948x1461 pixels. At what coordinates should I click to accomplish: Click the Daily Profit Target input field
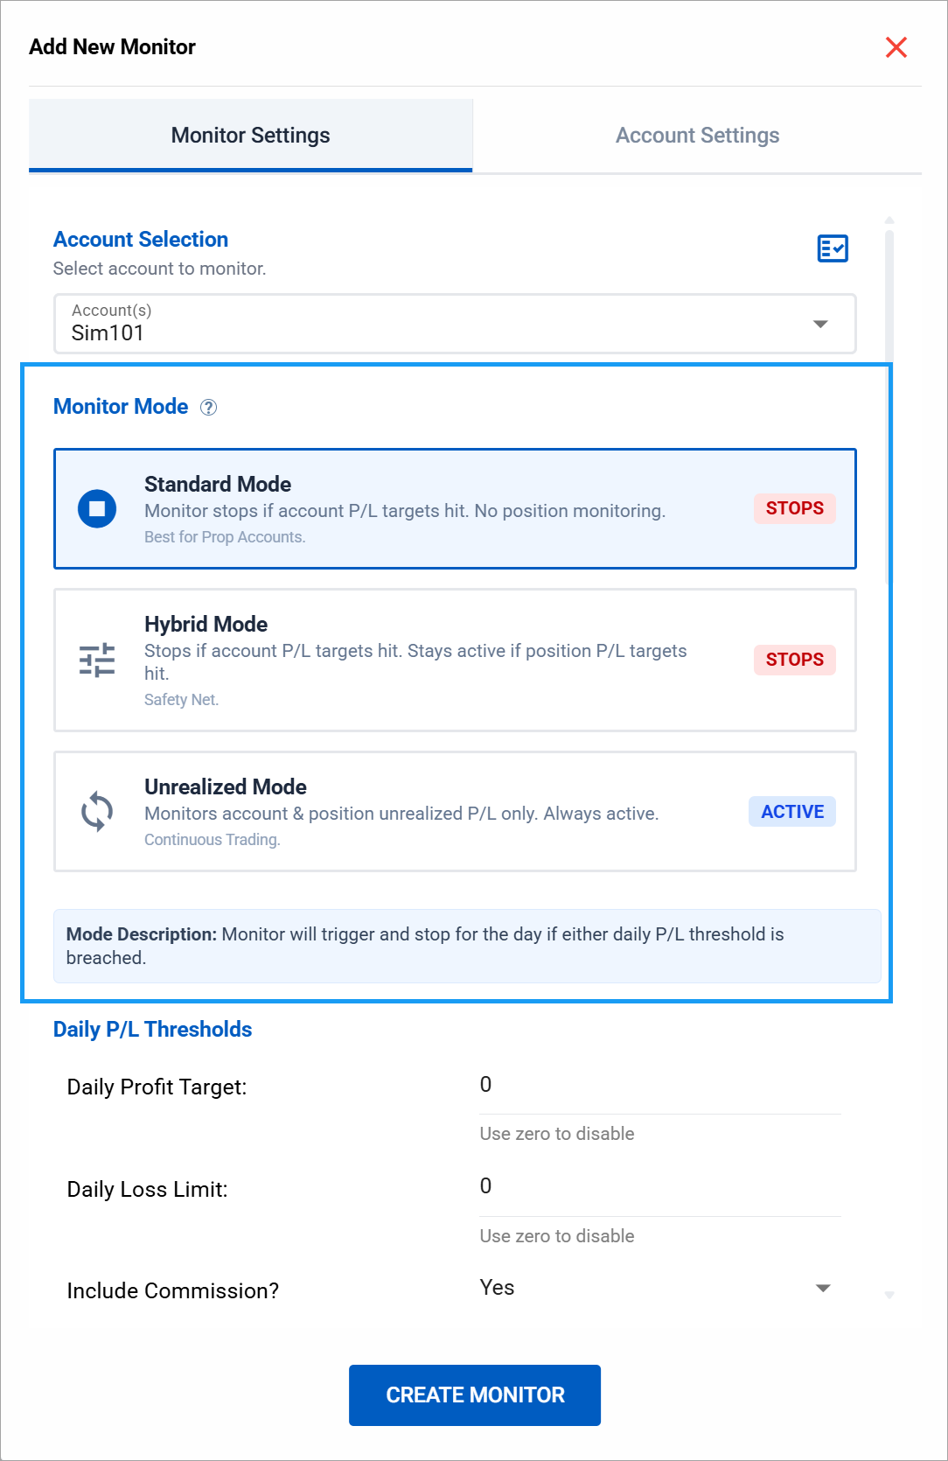659,1086
